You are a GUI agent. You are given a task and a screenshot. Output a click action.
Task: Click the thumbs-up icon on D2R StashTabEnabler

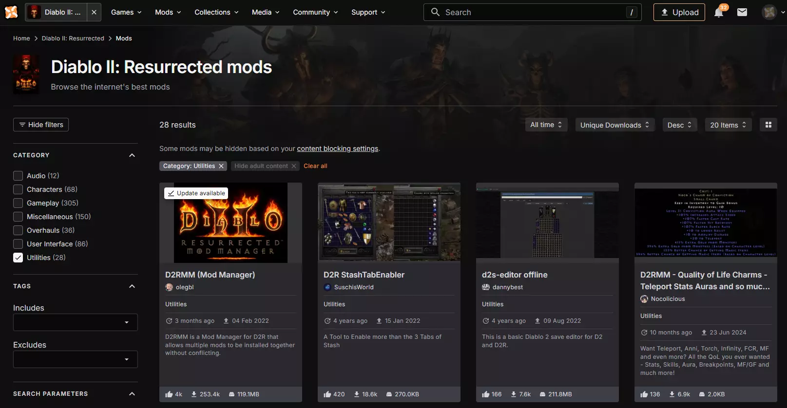tap(327, 394)
